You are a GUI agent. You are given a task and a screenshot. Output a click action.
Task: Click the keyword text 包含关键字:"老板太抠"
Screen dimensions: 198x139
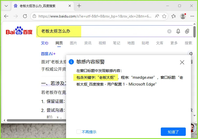(96, 77)
